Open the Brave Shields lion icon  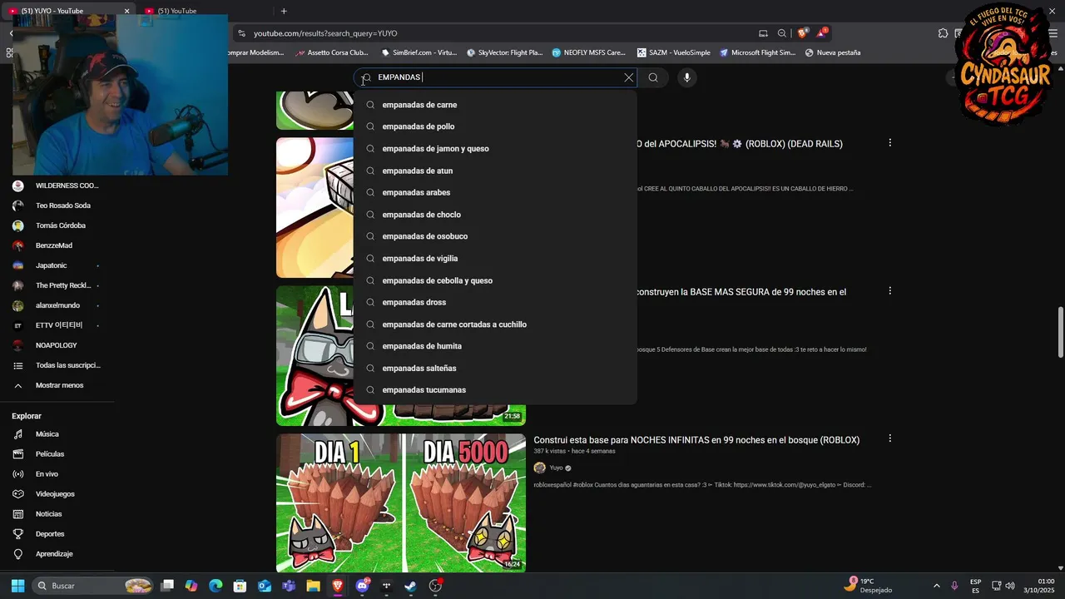pyautogui.click(x=802, y=33)
